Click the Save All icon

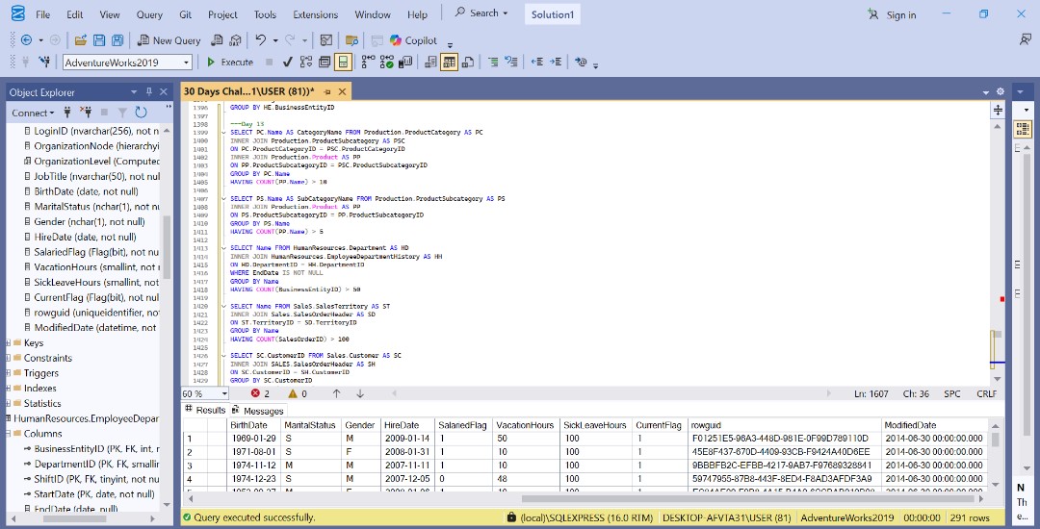tap(117, 40)
